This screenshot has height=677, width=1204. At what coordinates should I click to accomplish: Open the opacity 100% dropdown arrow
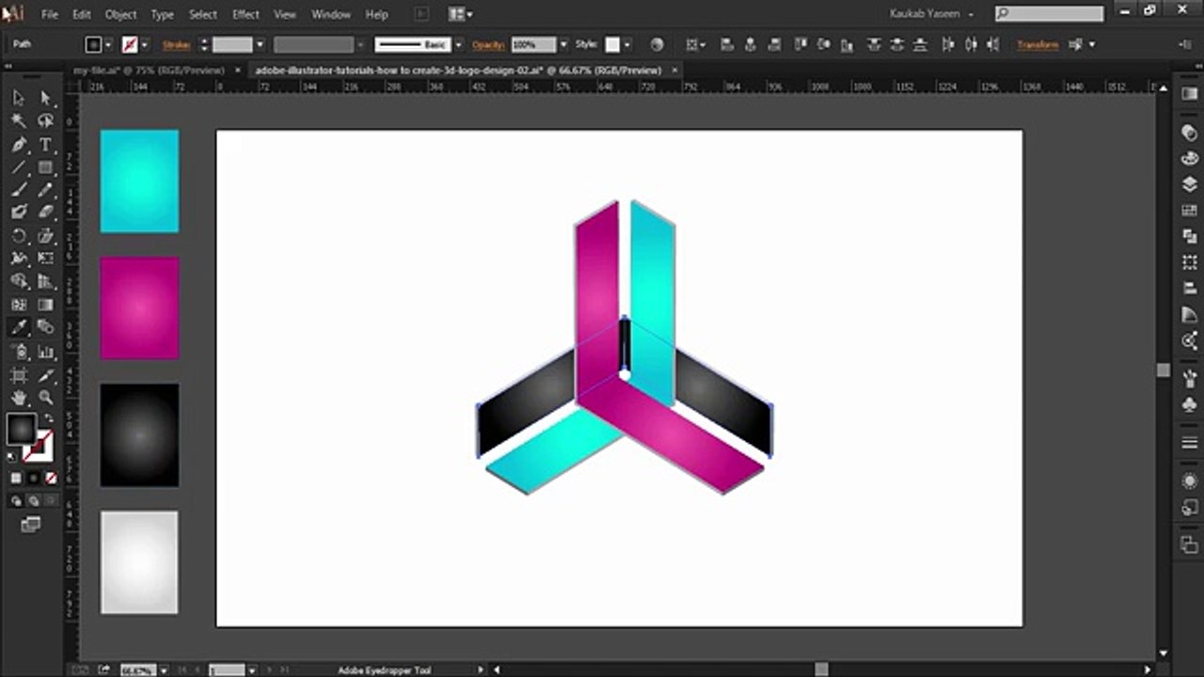coord(563,44)
